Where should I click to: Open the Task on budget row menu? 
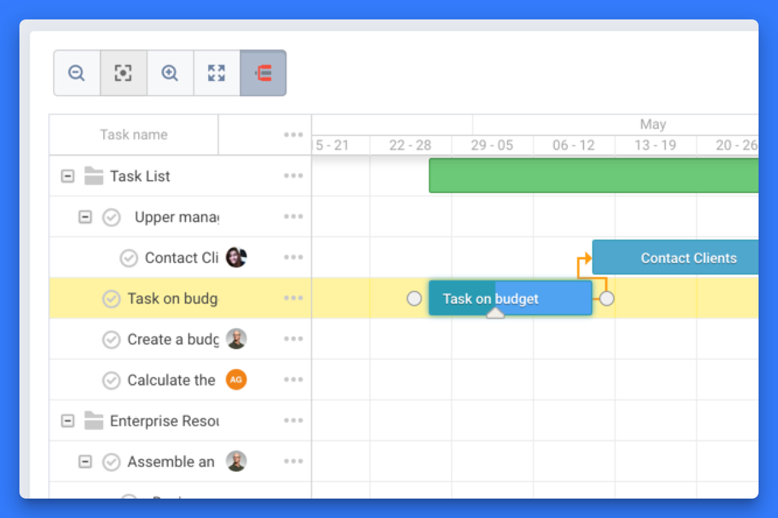pos(293,298)
